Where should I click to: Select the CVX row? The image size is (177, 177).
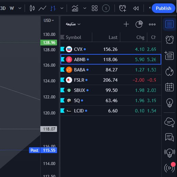[111, 49]
